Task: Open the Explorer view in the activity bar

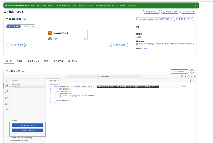Action: [6, 86]
